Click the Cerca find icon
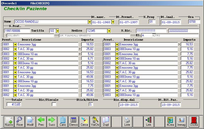Image resolution: width=204 pixels, height=129 pixels. pos(84,122)
